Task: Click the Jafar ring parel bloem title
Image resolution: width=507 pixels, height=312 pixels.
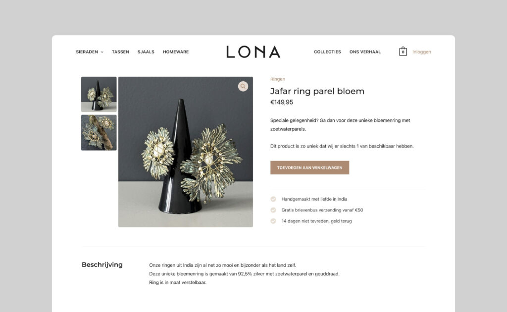Action: pos(317,91)
